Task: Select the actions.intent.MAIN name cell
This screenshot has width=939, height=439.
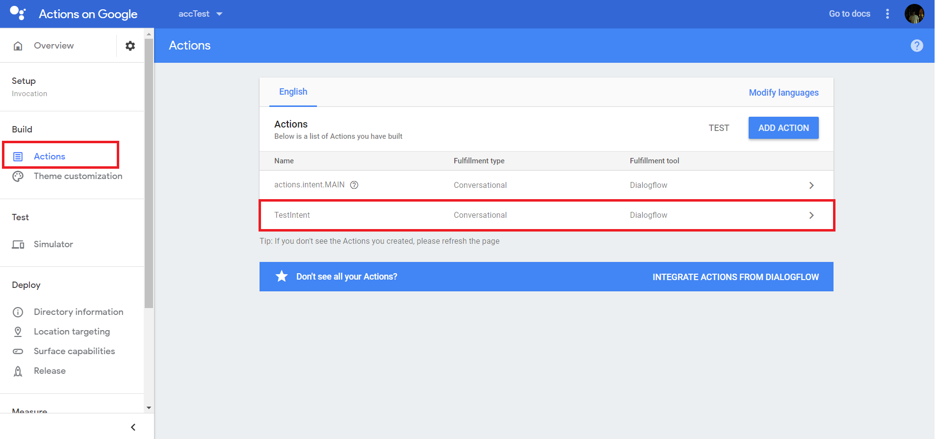Action: tap(309, 185)
